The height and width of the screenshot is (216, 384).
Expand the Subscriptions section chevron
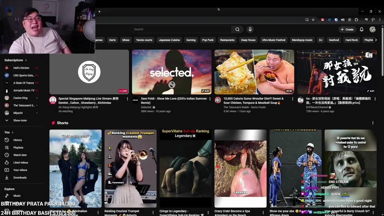26,60
